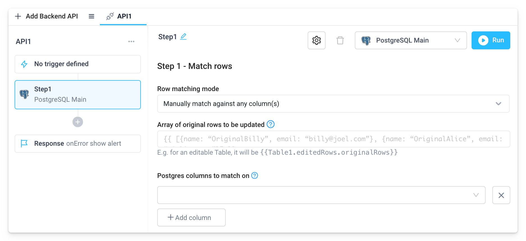
Task: Click the PostgreSQL elephant icon on Step1
Action: pos(25,94)
